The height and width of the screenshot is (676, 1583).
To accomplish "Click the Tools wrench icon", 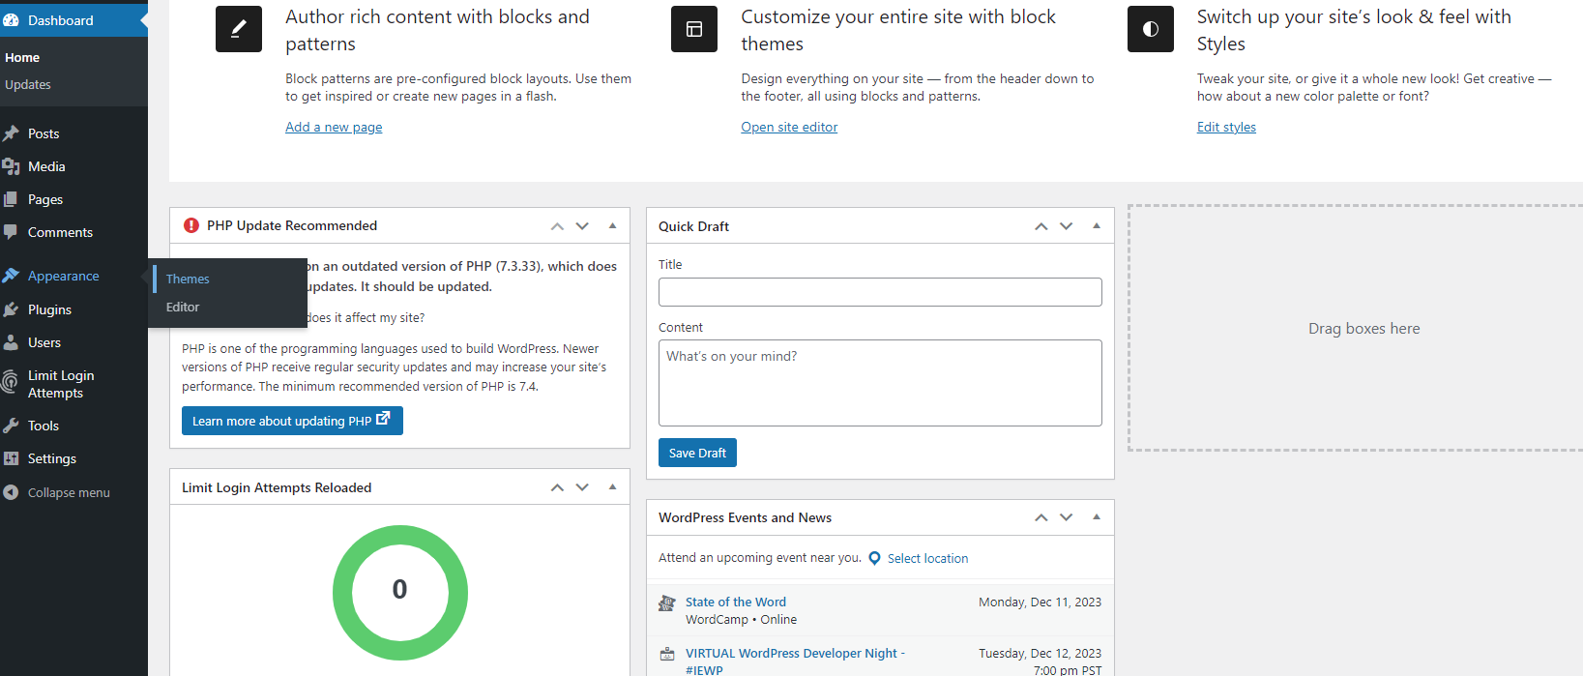I will tap(12, 426).
